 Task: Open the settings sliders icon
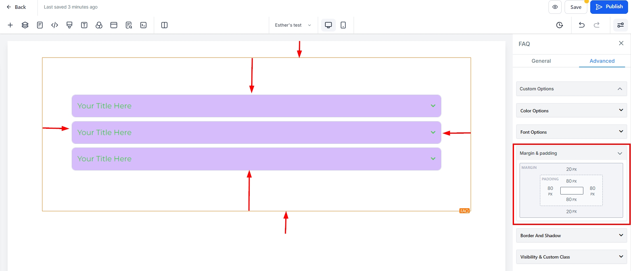620,25
